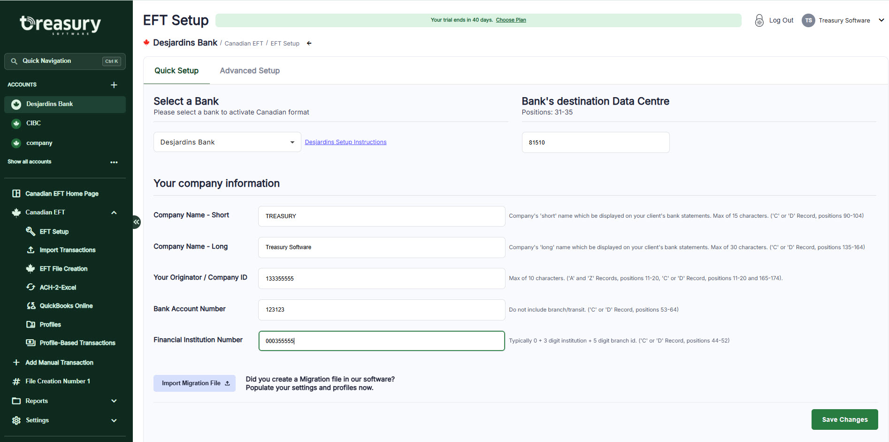
Task: Add a new account with plus icon
Action: click(x=114, y=85)
